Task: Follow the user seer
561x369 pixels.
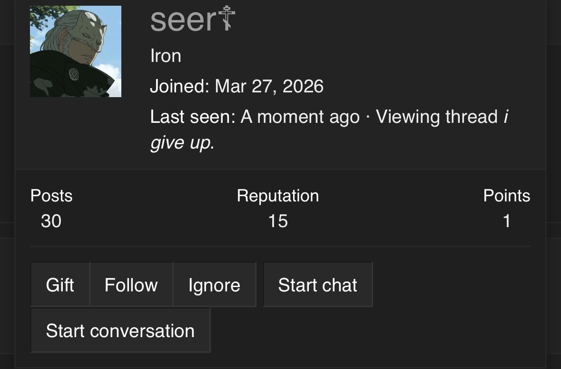Action: pos(131,285)
